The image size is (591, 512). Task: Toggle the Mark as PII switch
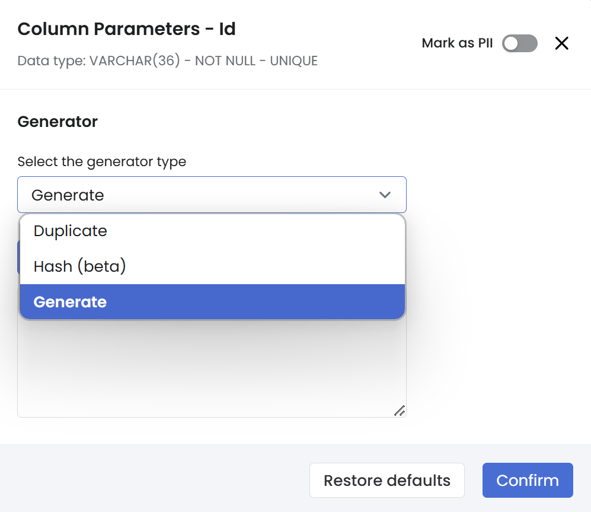coord(519,43)
